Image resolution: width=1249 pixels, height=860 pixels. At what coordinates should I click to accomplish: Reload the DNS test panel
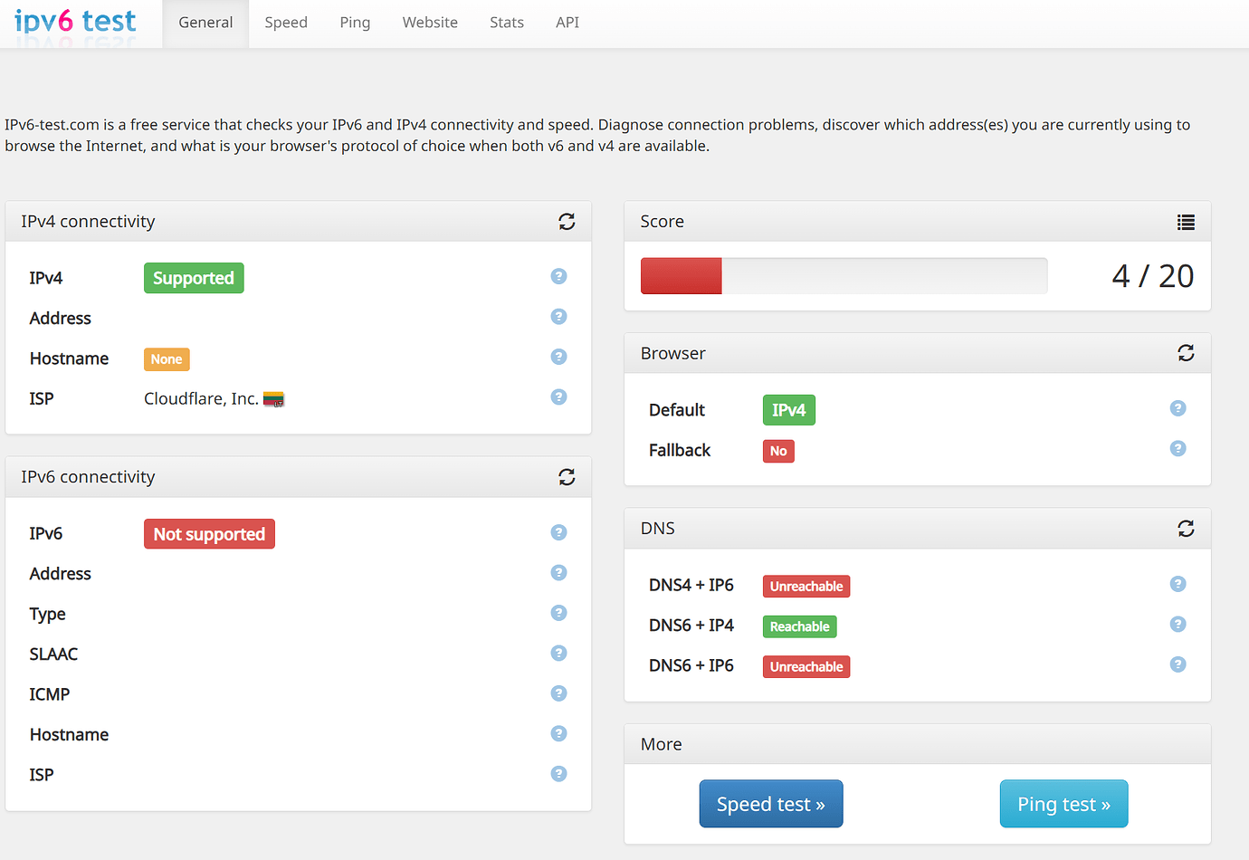point(1186,529)
